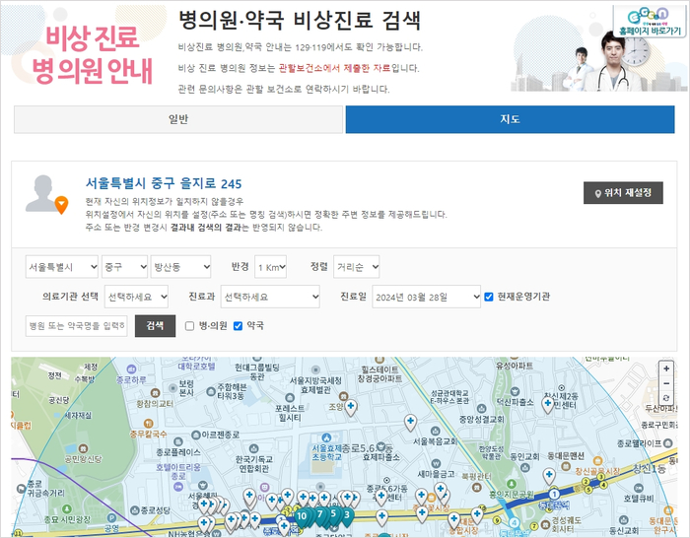Enable the 병·의원 checkbox

(189, 326)
